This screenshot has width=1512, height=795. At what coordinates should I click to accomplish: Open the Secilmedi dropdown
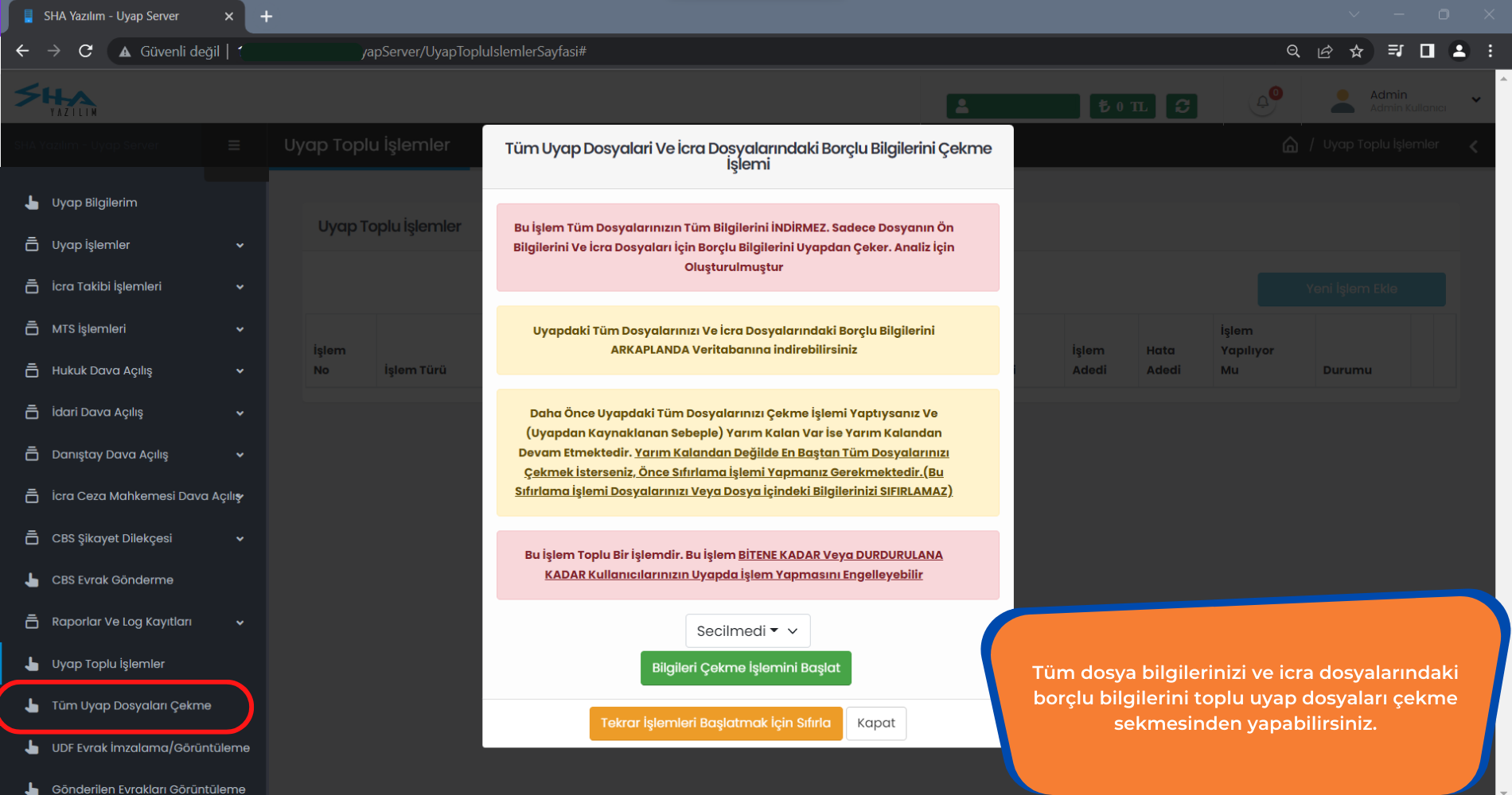tap(747, 630)
